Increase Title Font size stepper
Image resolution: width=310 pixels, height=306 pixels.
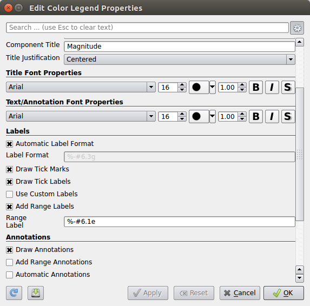(x=182, y=85)
